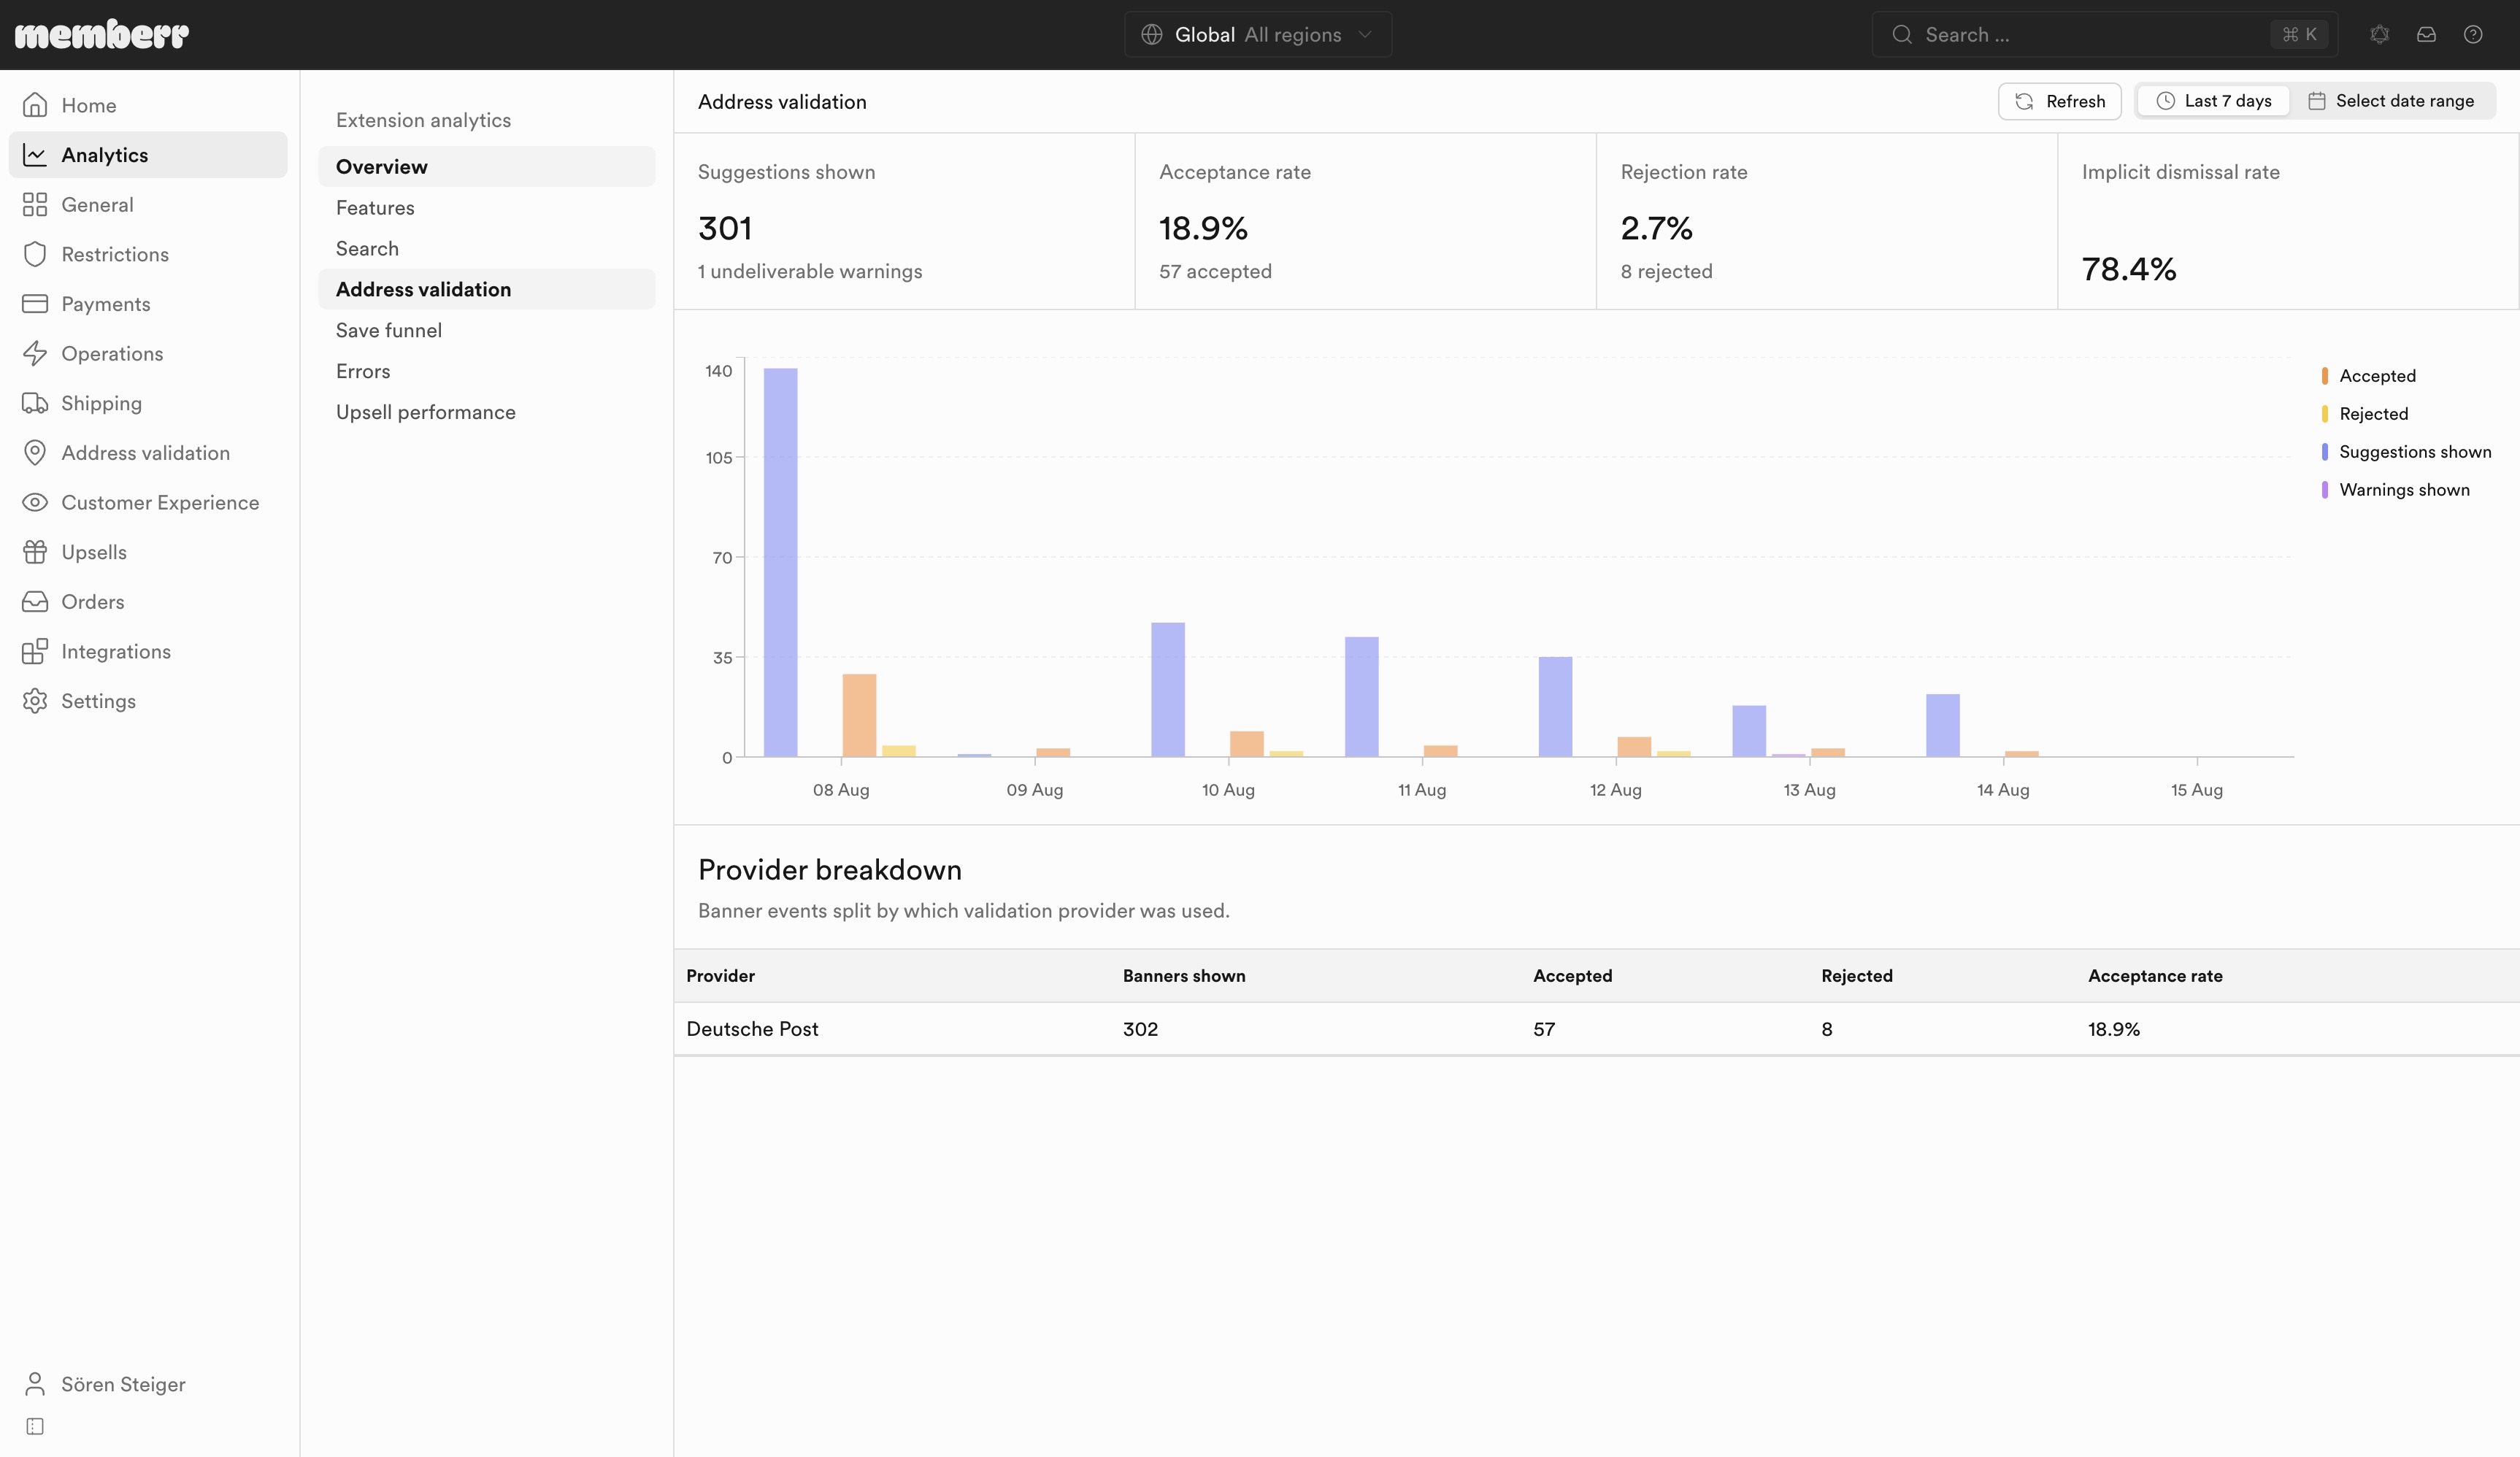Screen dimensions: 2520x1457
Task: Open Upsells via the gift icon
Action: coord(35,552)
